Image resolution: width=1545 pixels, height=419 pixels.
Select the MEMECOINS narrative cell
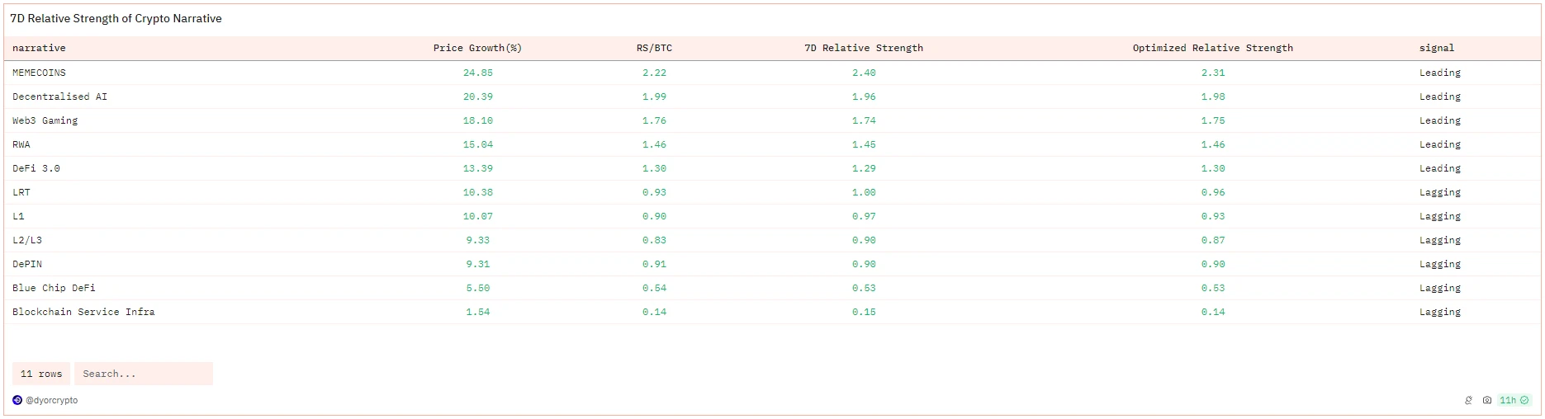tap(39, 73)
